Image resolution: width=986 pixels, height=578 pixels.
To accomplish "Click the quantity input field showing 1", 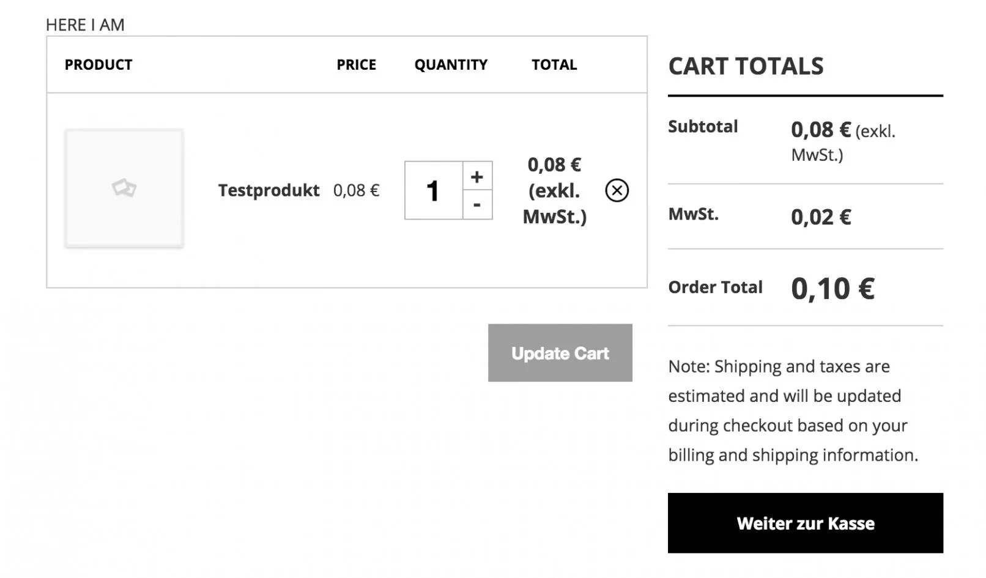I will coord(433,190).
